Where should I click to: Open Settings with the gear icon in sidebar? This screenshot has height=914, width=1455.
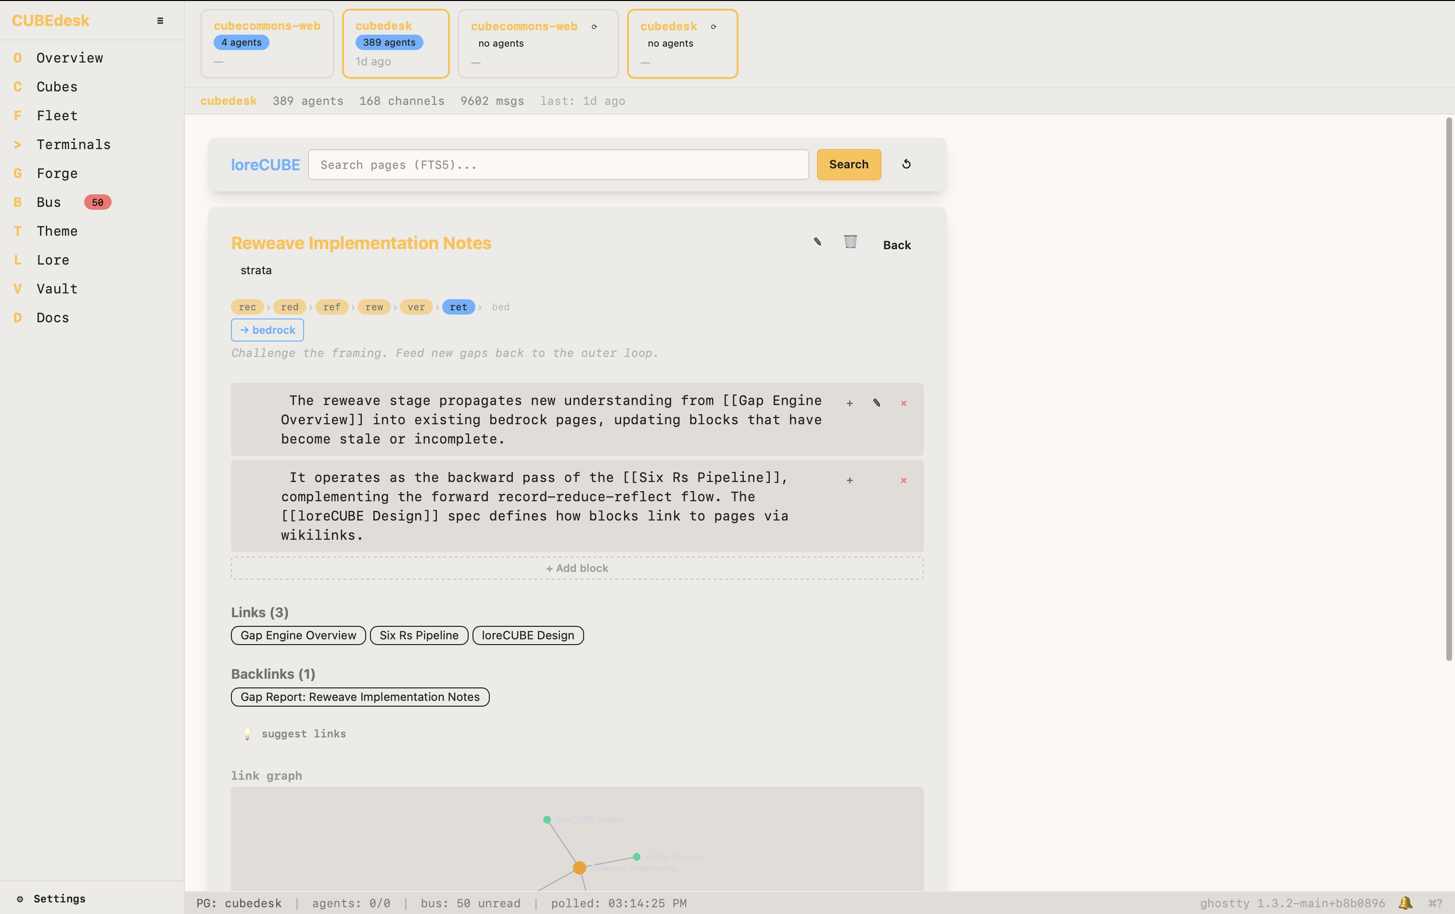[x=20, y=899]
